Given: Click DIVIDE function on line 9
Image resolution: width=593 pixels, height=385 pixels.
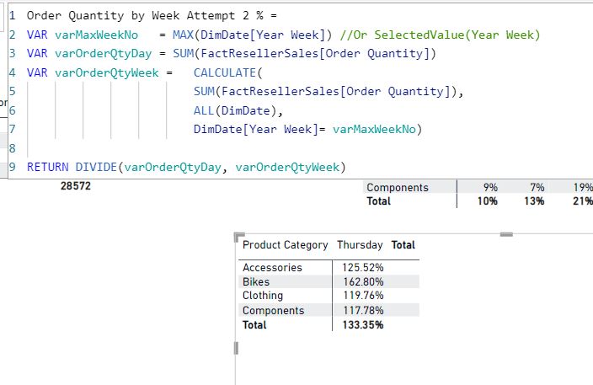Looking at the screenshot, I should click(96, 167).
